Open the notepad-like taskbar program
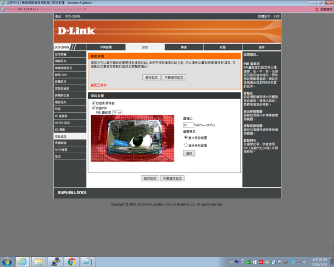This screenshot has height=267, width=334. pyautogui.click(x=88, y=262)
